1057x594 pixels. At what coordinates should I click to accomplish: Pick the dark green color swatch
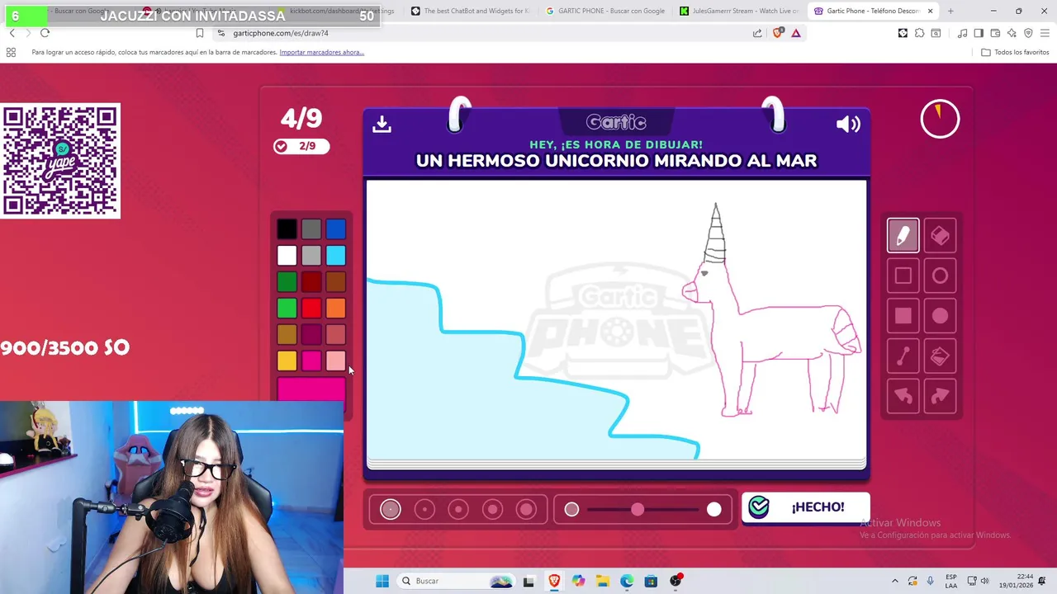tap(287, 282)
